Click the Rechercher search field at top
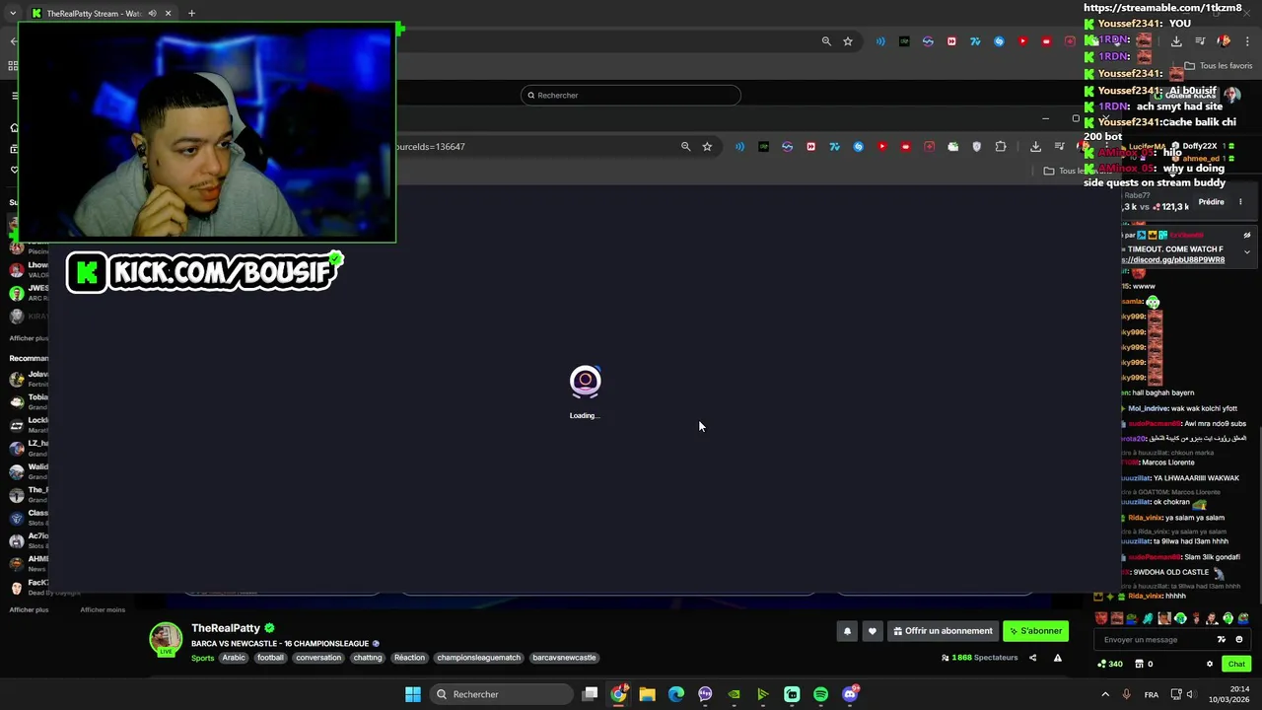1262x710 pixels. coord(631,95)
